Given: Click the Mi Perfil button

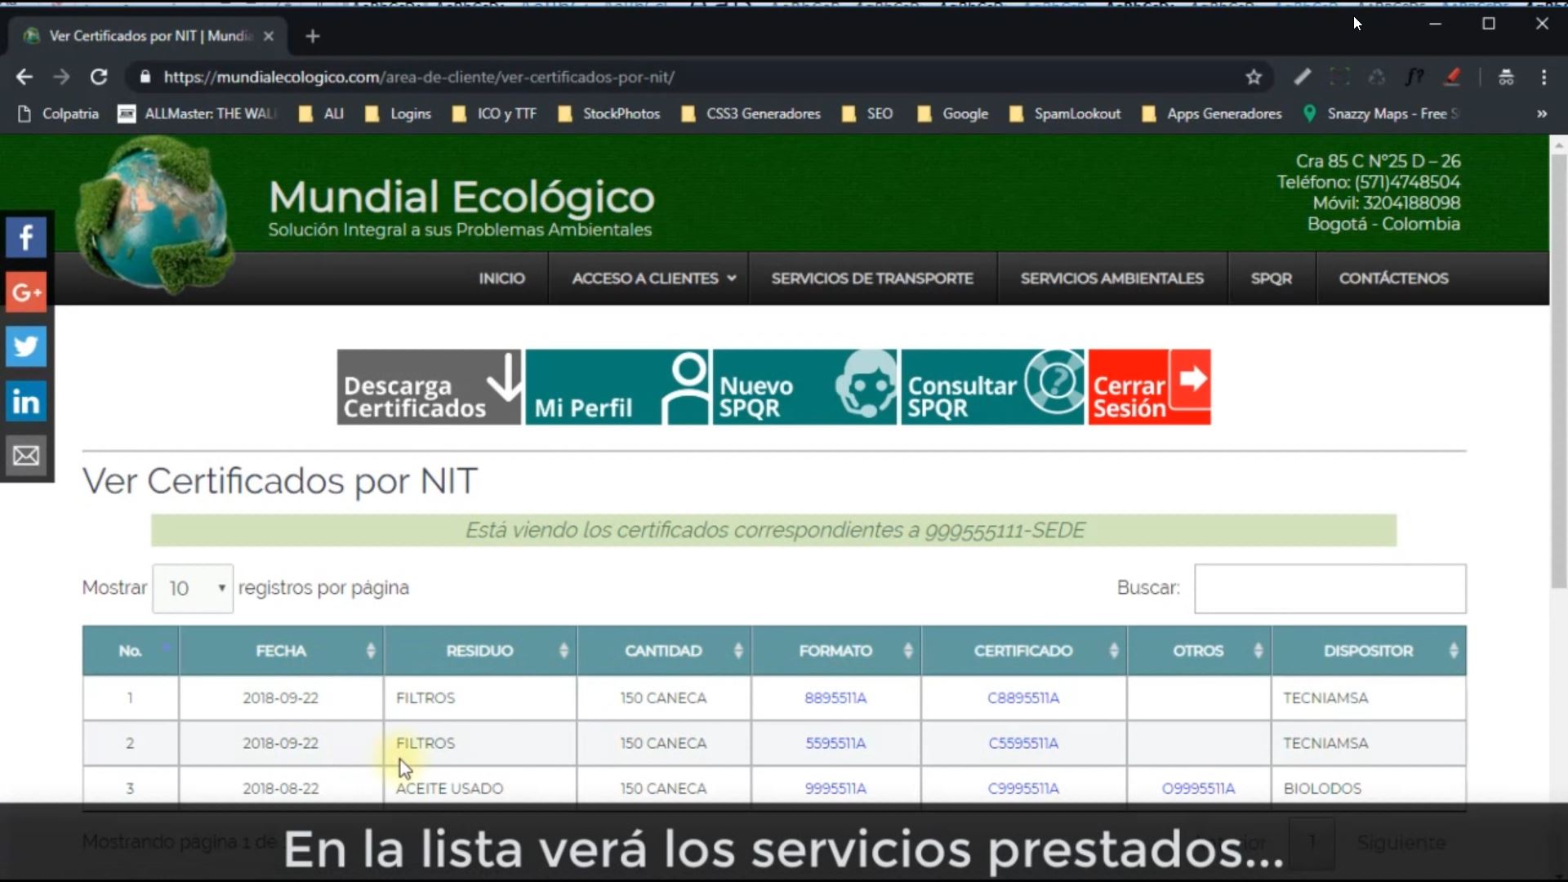Looking at the screenshot, I should coord(617,387).
